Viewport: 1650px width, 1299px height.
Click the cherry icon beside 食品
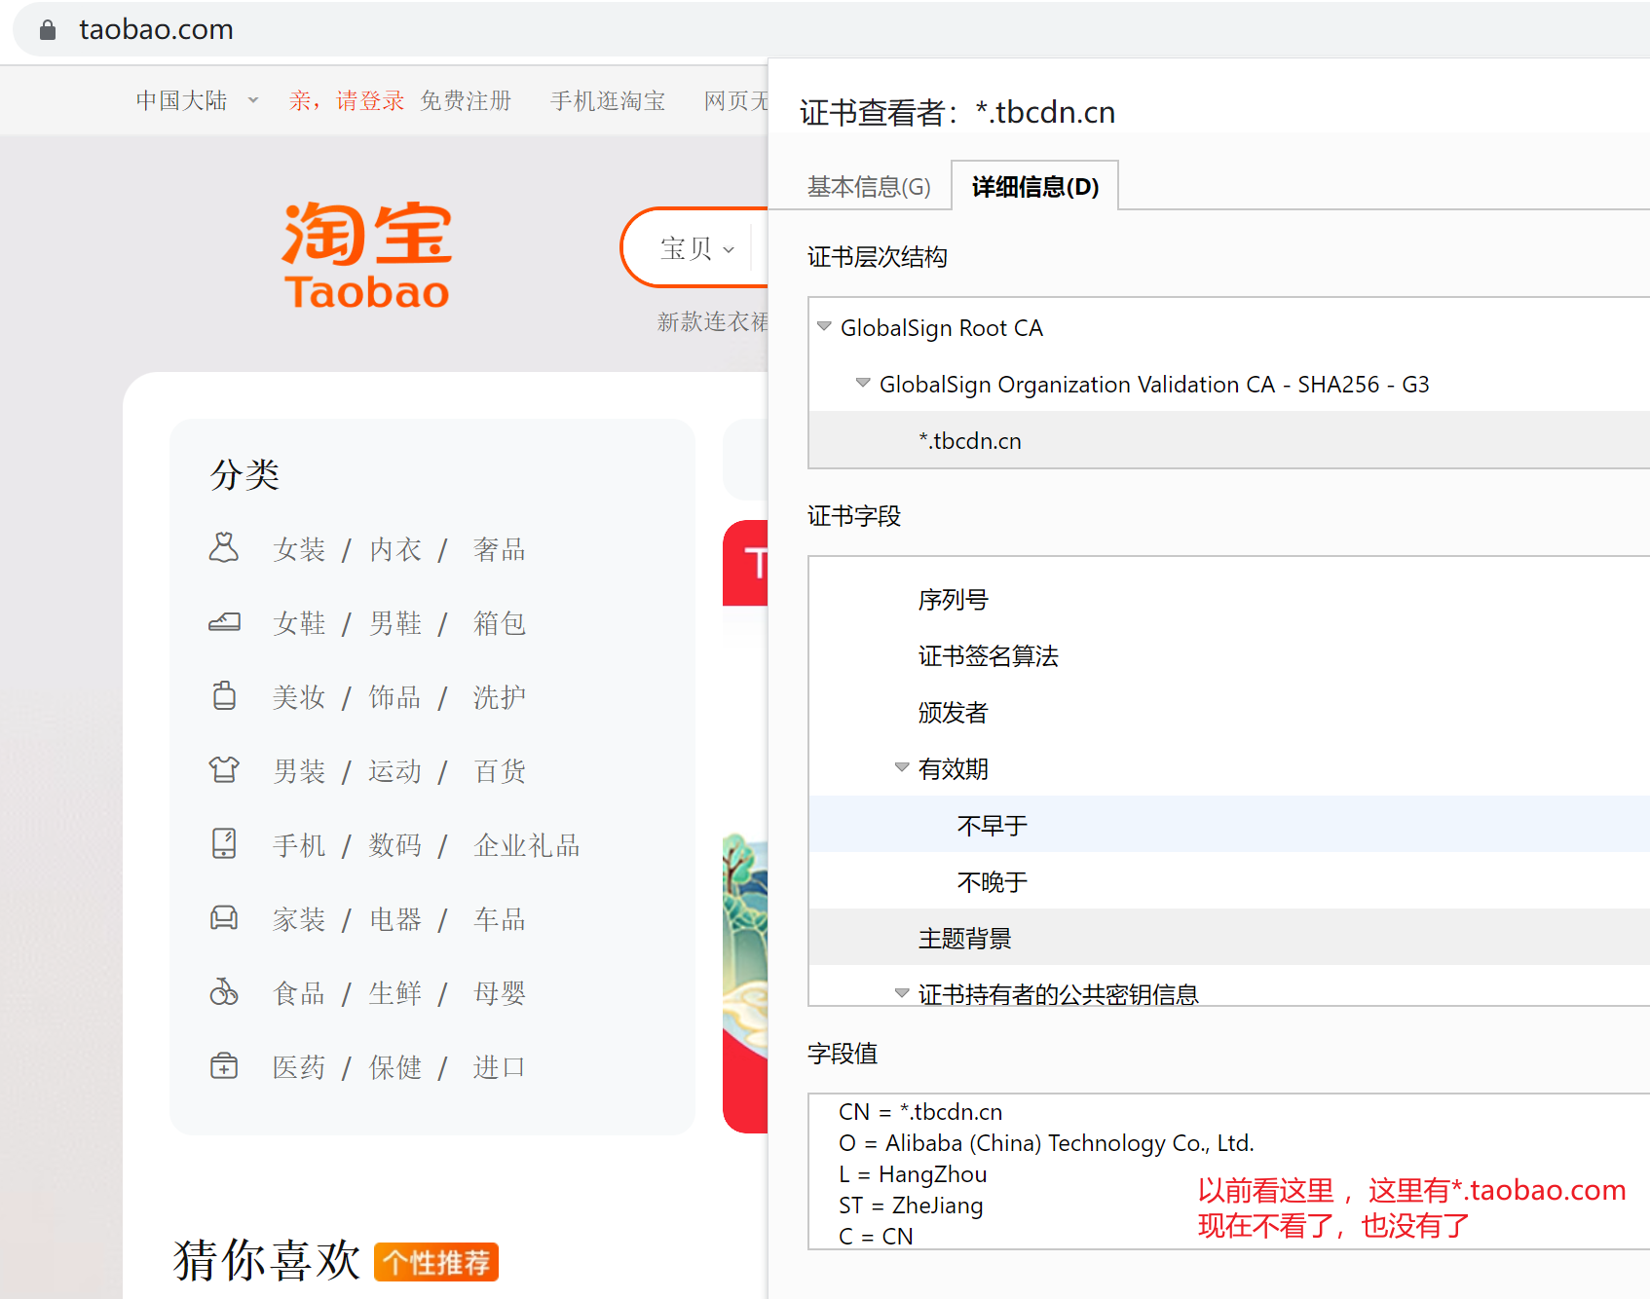coord(224,992)
